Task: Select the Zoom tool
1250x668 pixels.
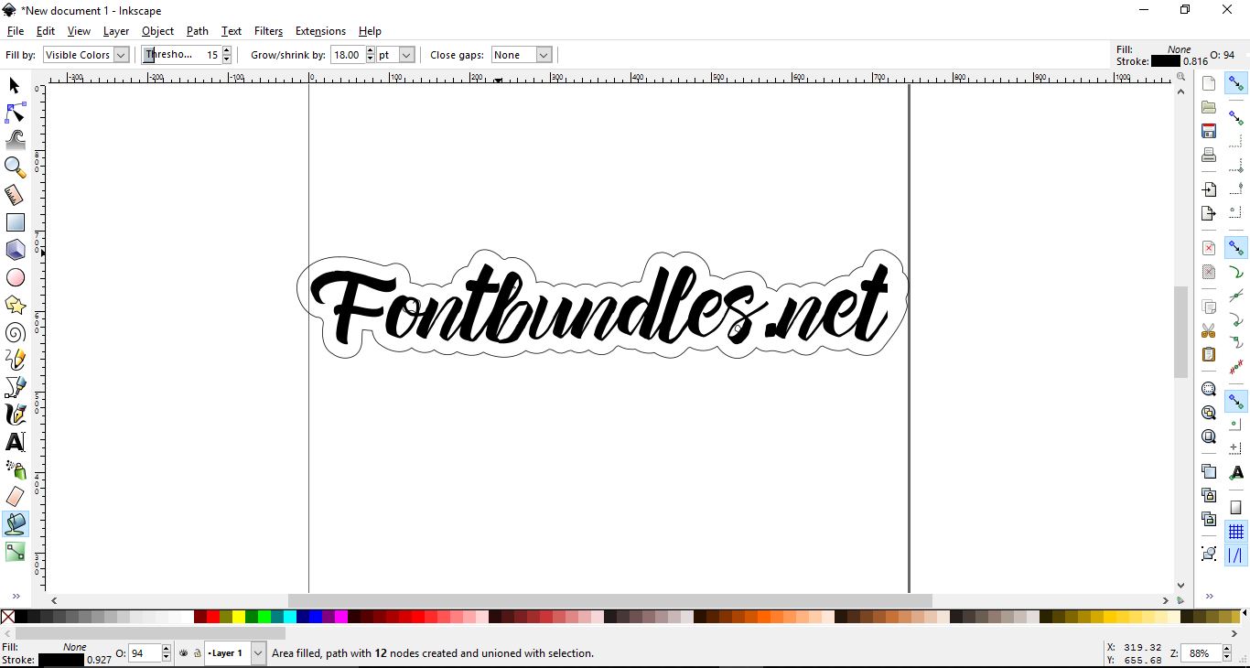Action: pos(15,167)
